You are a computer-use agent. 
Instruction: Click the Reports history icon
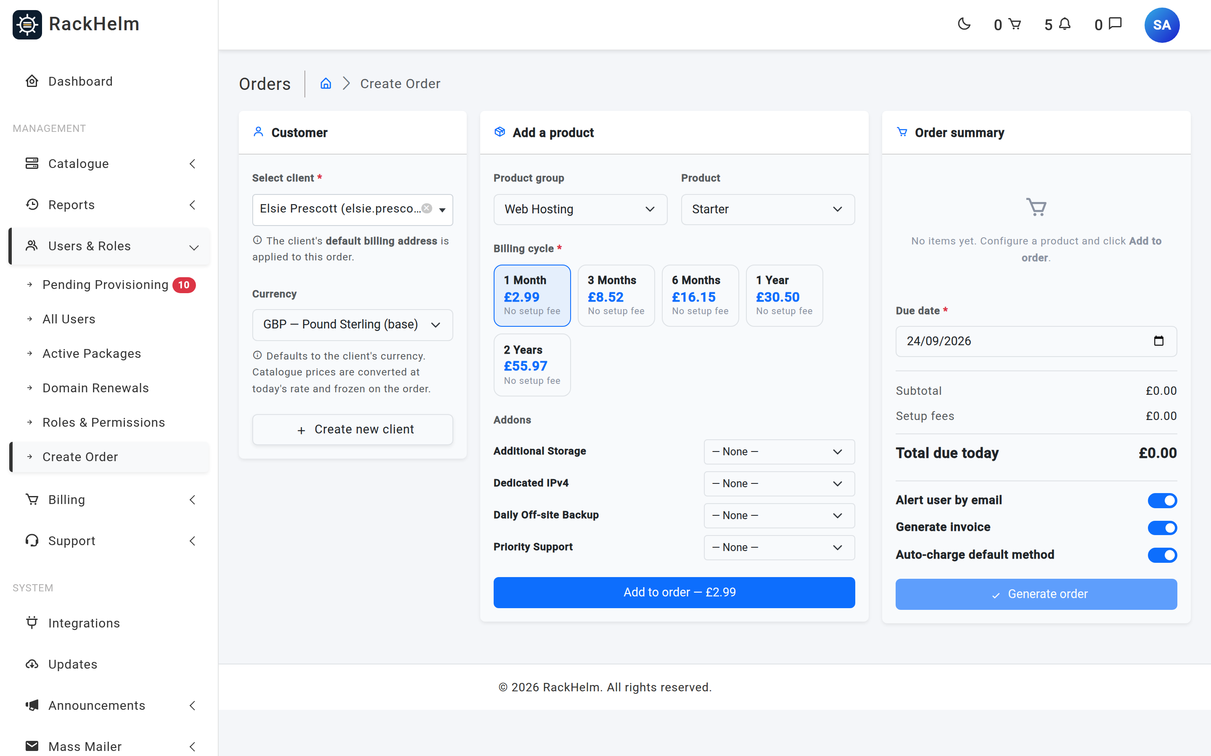click(32, 205)
